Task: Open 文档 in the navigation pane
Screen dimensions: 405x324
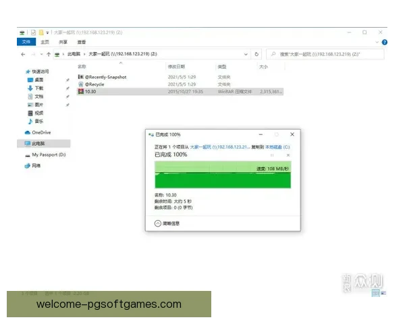Action: pyautogui.click(x=39, y=97)
